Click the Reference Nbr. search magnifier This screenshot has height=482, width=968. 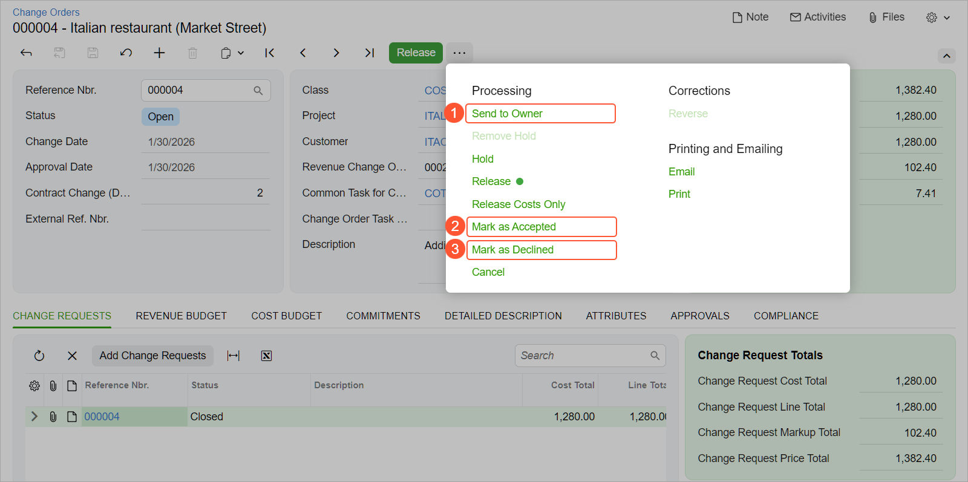(258, 91)
